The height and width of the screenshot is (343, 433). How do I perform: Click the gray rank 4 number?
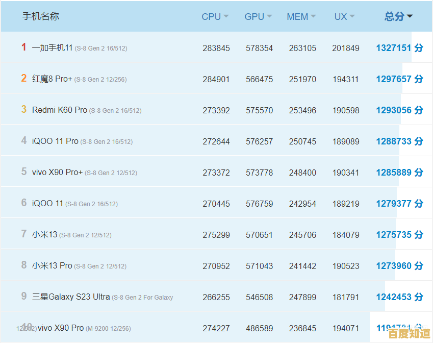[23, 140]
